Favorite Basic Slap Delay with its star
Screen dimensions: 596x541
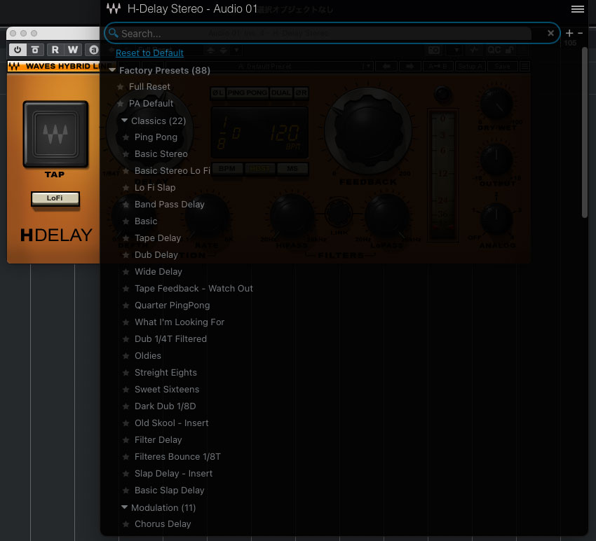coord(126,491)
